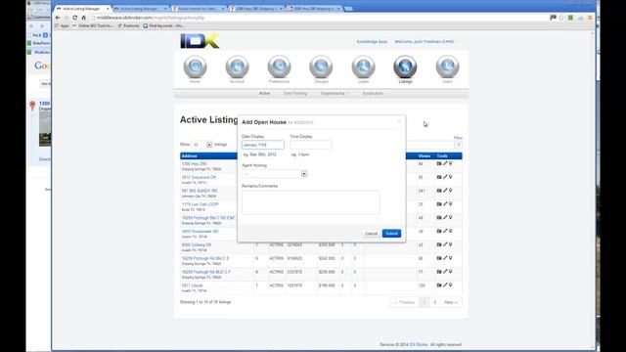
Task: Sort by the Views column header
Action: point(424,156)
